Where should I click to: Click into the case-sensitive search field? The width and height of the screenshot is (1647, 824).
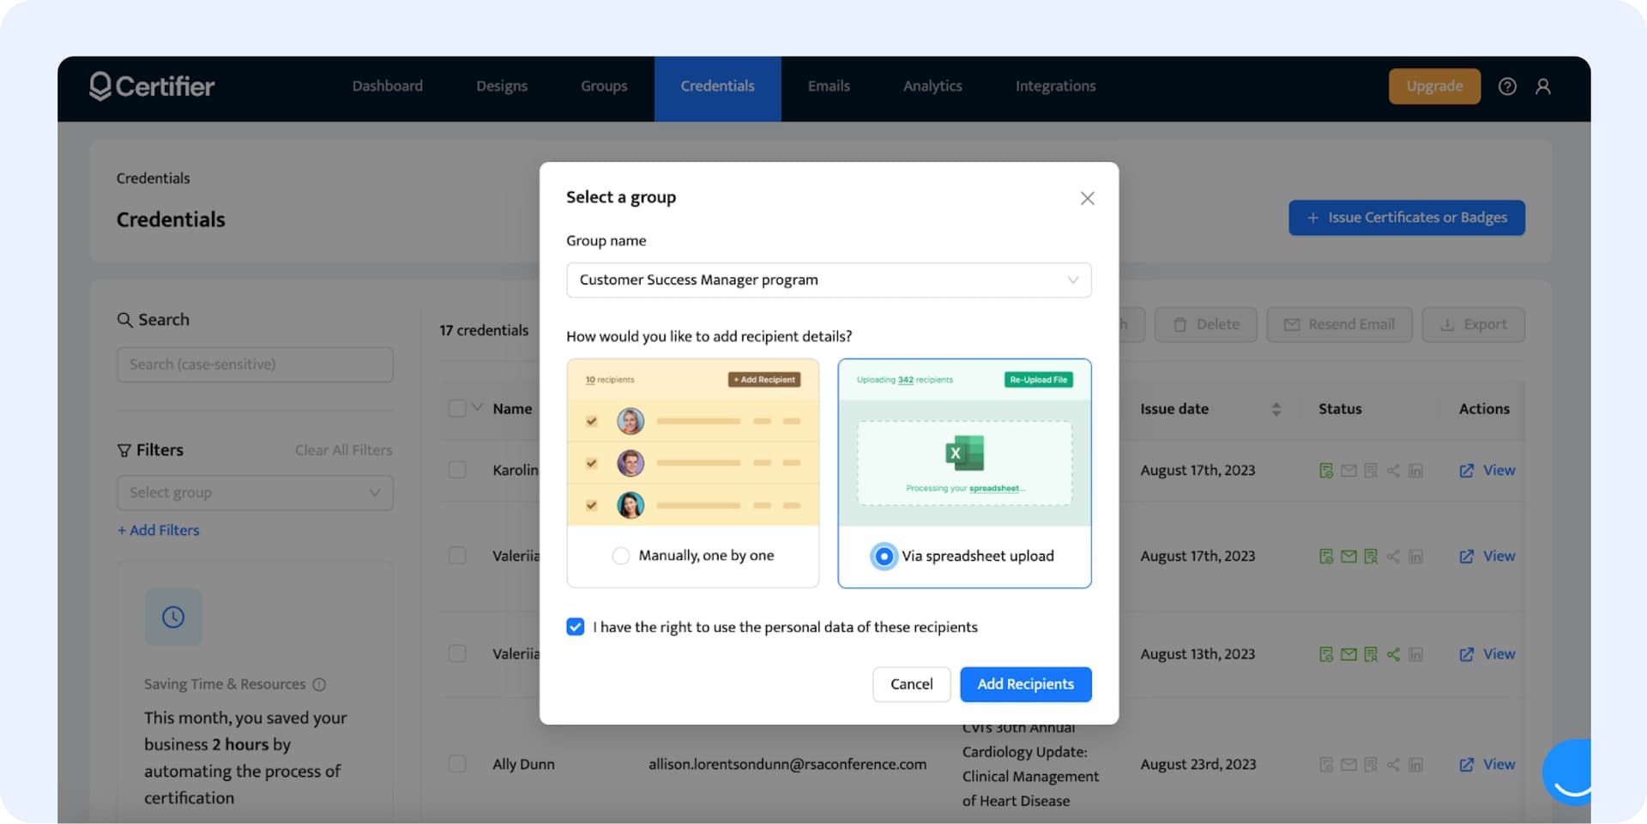point(255,364)
